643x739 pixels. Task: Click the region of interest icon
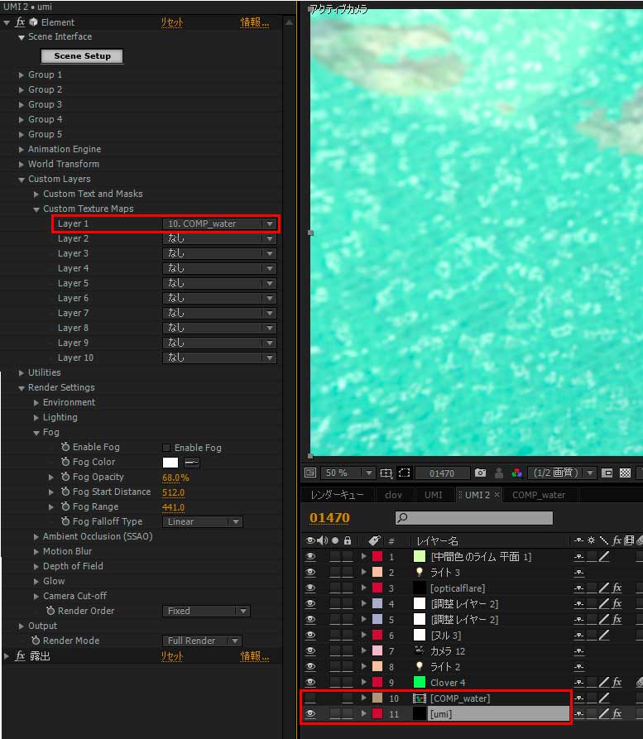pyautogui.click(x=607, y=473)
